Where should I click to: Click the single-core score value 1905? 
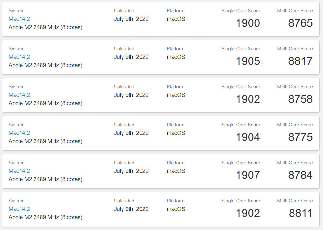click(x=248, y=61)
